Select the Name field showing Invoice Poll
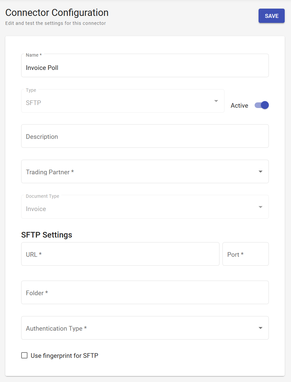The image size is (291, 382). (145, 68)
